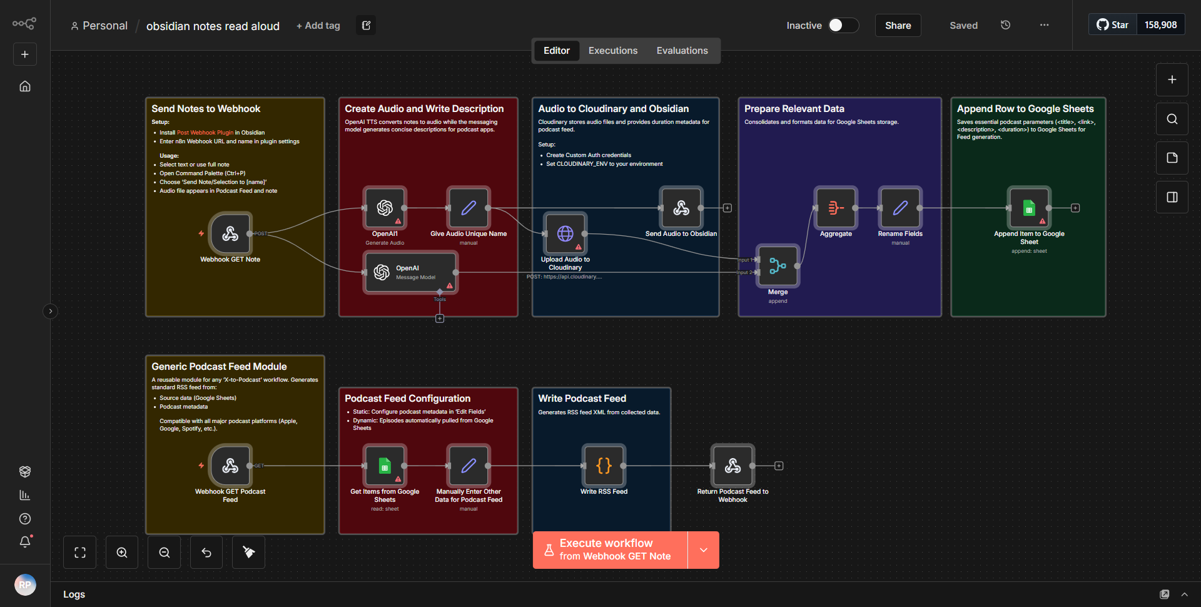Image resolution: width=1201 pixels, height=607 pixels.
Task: Add a sticky note icon on right panel
Action: pyautogui.click(x=1172, y=158)
